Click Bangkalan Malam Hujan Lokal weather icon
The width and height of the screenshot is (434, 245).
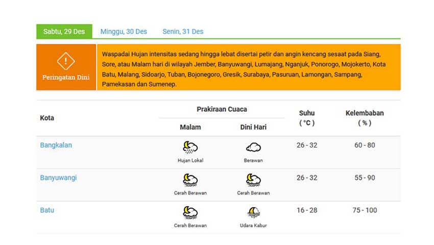click(190, 148)
